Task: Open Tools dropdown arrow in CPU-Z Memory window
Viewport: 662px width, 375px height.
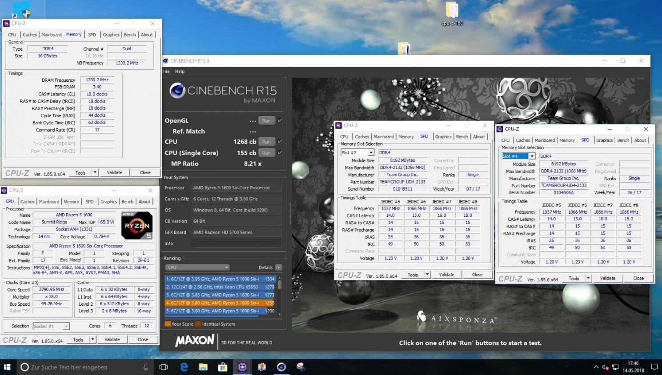Action: click(95, 172)
